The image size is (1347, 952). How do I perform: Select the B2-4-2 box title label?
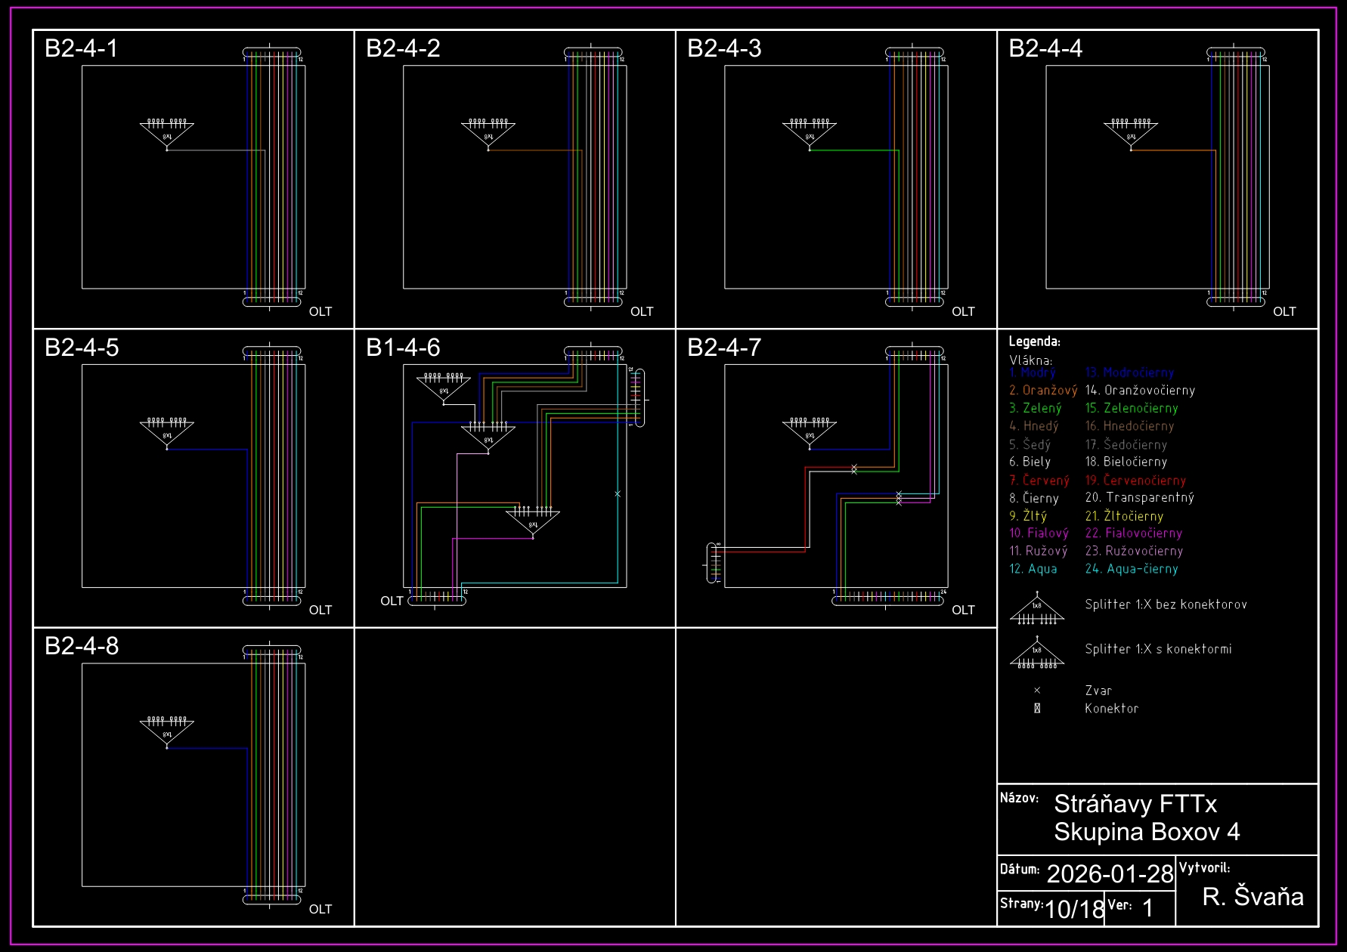click(x=403, y=48)
